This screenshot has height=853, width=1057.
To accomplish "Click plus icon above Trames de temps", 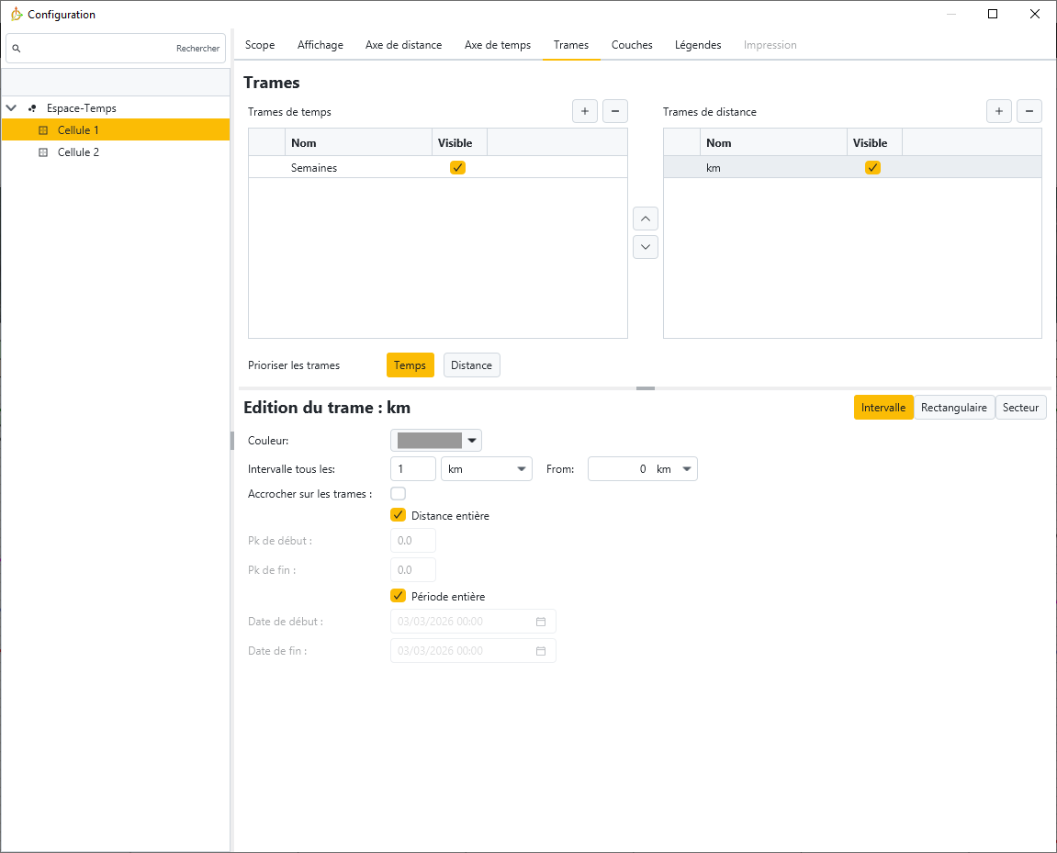I will [x=585, y=112].
